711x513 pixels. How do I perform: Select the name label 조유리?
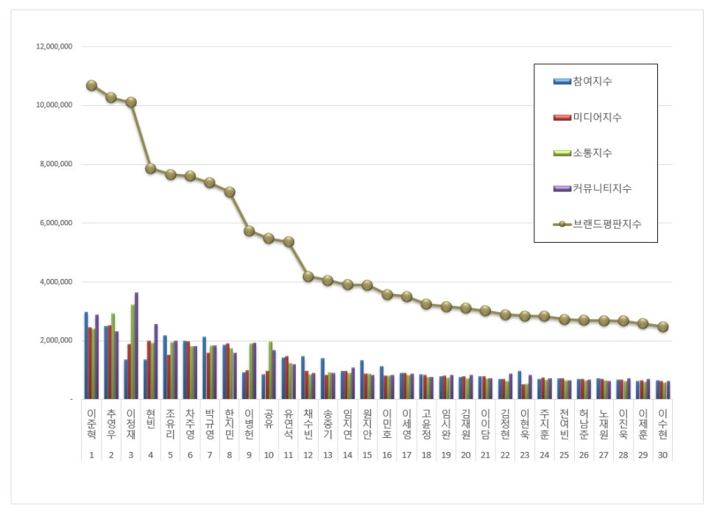point(171,424)
